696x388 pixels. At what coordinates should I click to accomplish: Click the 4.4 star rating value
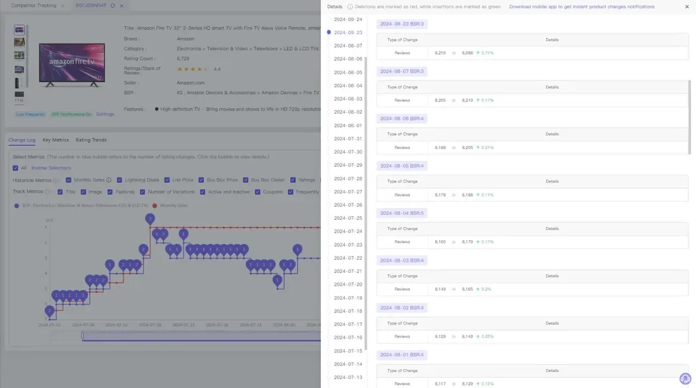(217, 69)
